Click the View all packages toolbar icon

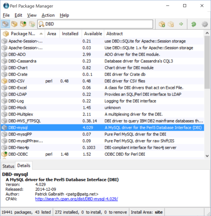[5, 24]
